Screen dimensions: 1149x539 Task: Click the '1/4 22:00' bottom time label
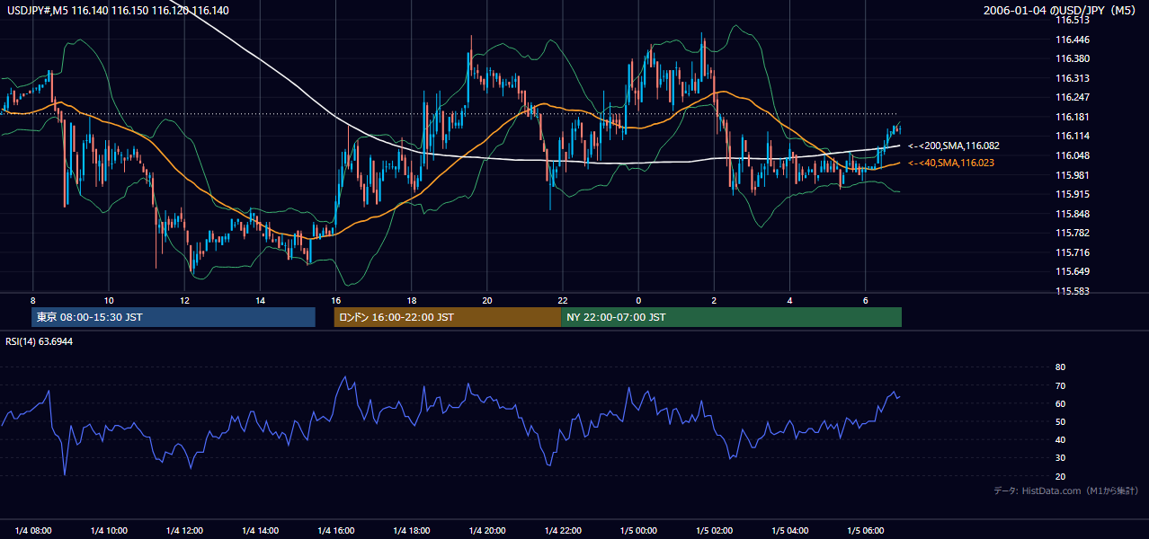[x=563, y=530]
